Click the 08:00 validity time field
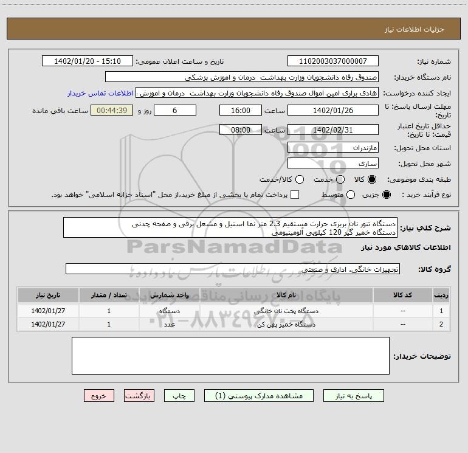This screenshot has width=468, height=453. [241, 130]
